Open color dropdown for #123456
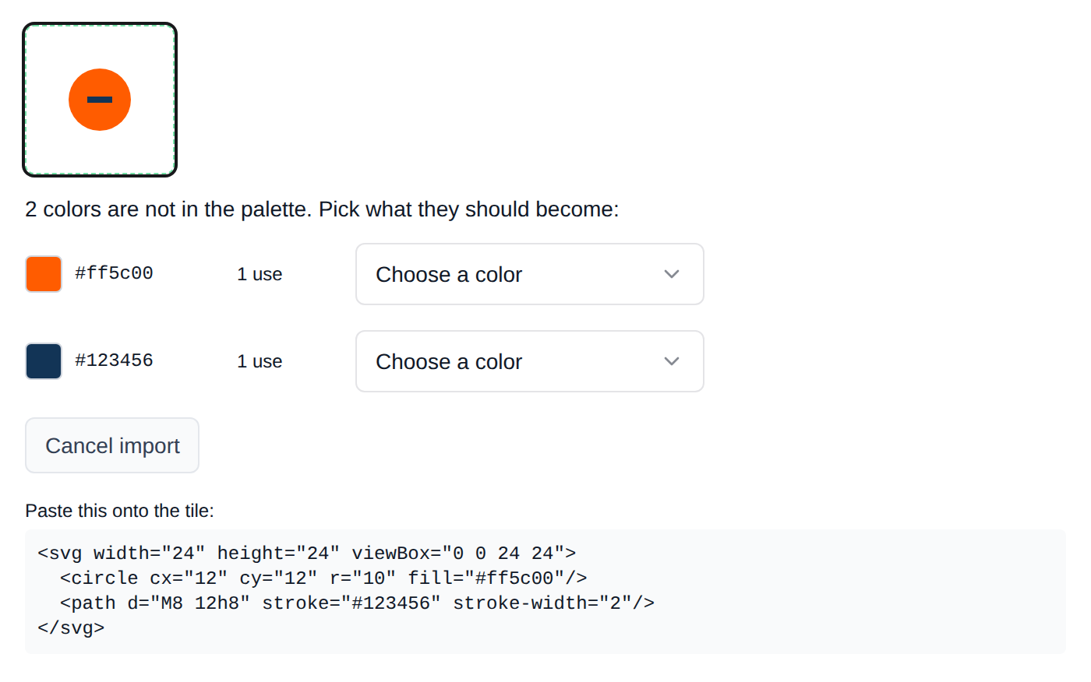1091x682 pixels. point(530,361)
